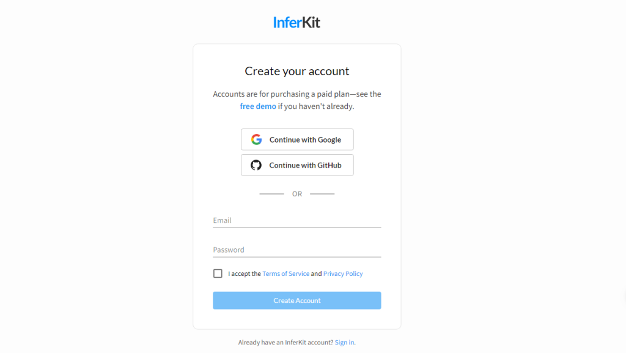
Task: Click the OR divider text
Action: pyautogui.click(x=296, y=194)
